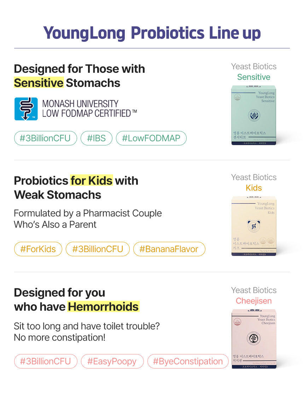Click the highlighted Sensitive word in heading
The height and width of the screenshot is (395, 304).
[39, 83]
